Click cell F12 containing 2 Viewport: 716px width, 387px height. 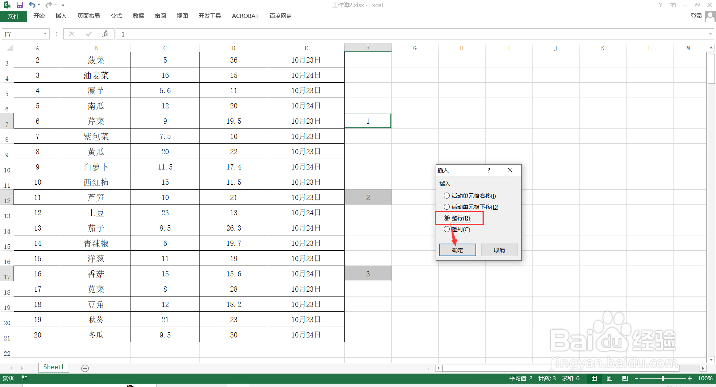point(368,197)
